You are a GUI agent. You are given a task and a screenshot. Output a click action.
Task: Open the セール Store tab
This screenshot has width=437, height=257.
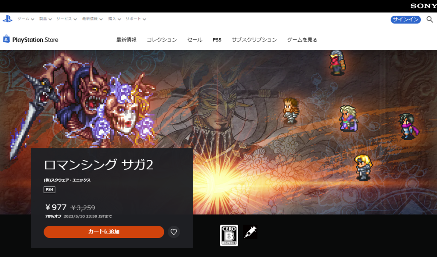tap(195, 40)
